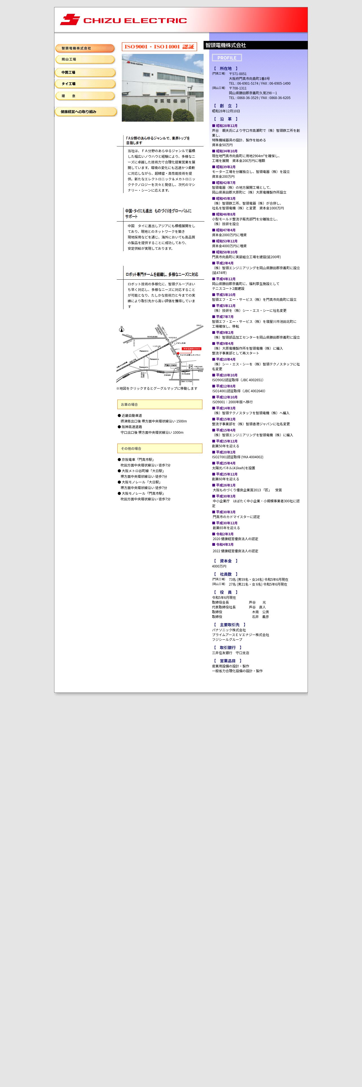This screenshot has width=362, height=1087.
Task: Click the PROFILE badge
Action: pyautogui.click(x=227, y=58)
